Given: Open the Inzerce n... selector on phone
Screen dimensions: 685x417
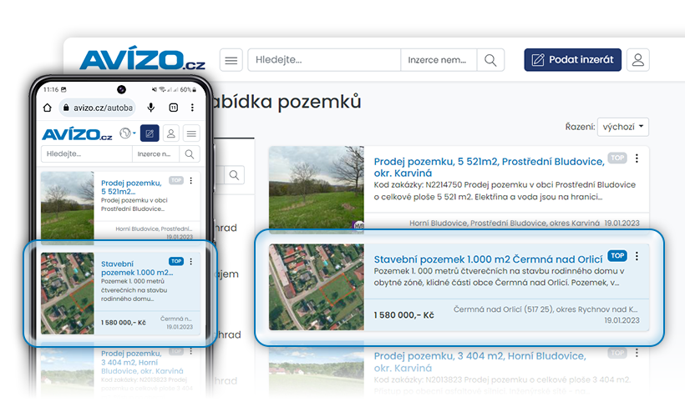Looking at the screenshot, I should (155, 154).
